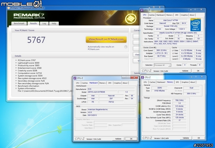
Task: Open the PCMark Help tab
Action: [x=54, y=24]
